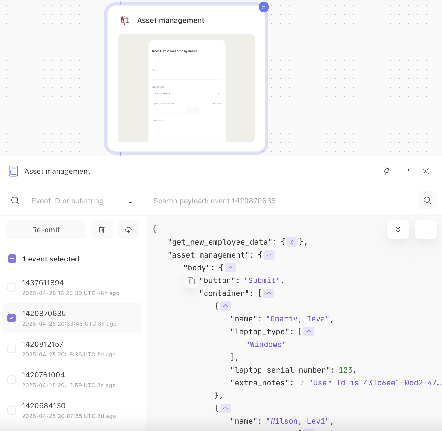Pin the Asset management panel
This screenshot has height=431, width=442.
[387, 171]
